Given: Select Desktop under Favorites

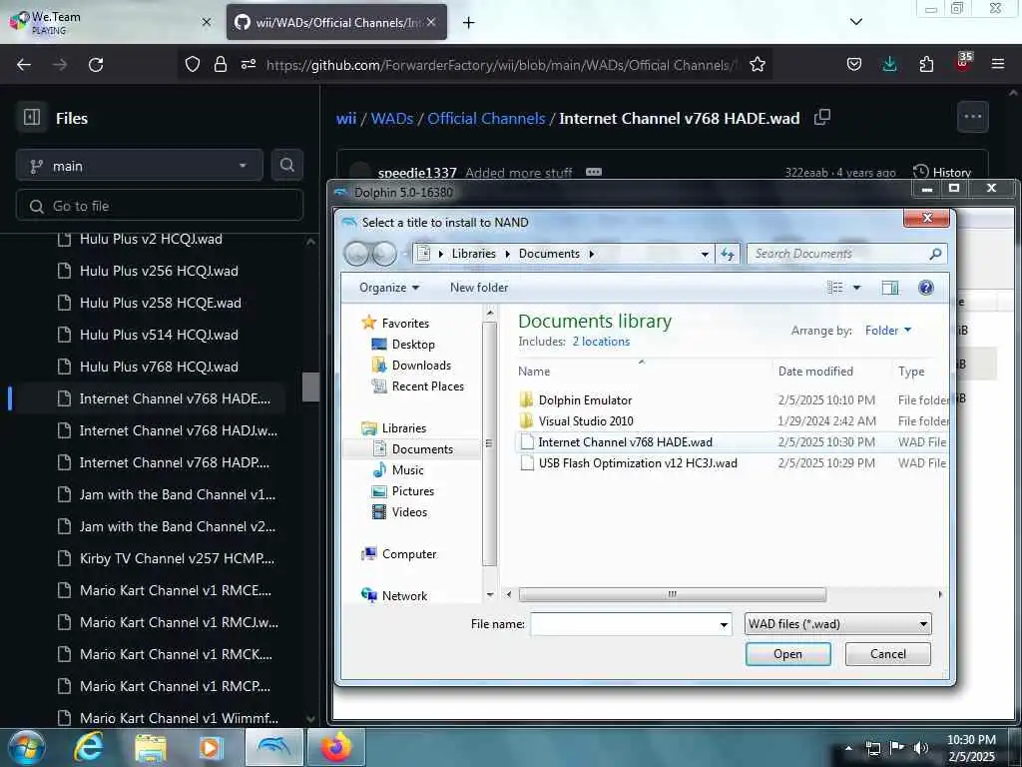Looking at the screenshot, I should [x=403, y=345].
